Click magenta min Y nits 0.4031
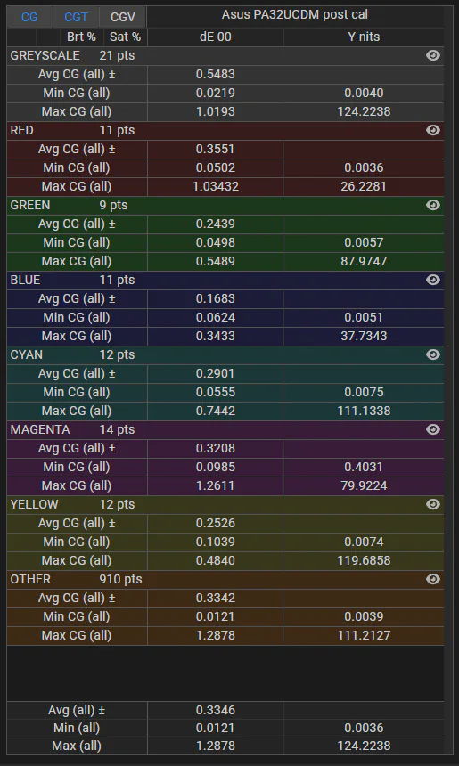459x766 pixels. point(364,467)
